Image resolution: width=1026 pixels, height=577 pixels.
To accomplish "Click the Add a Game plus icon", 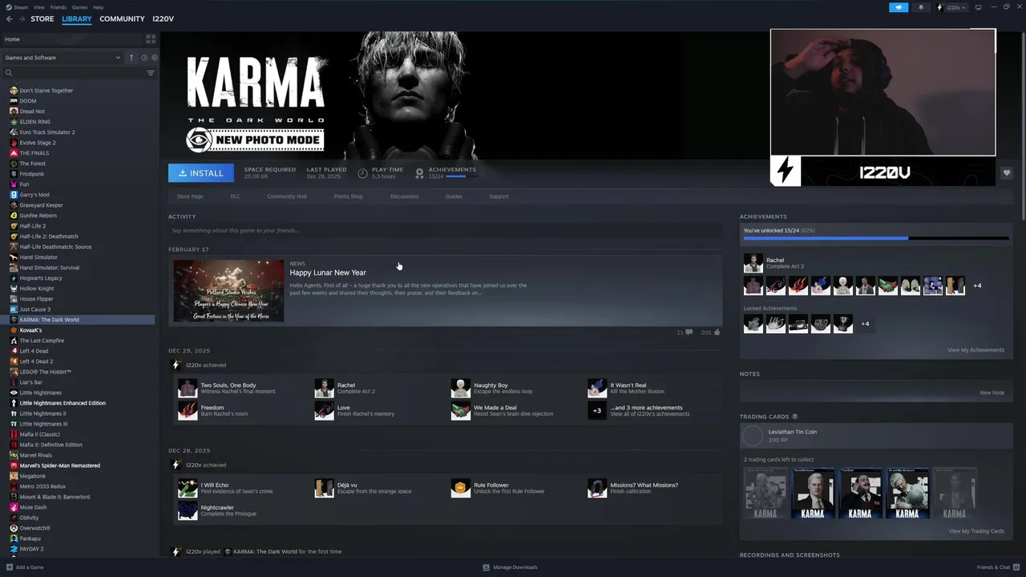I will (9, 567).
